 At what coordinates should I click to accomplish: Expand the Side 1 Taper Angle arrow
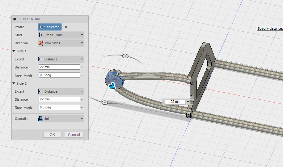click(82, 75)
